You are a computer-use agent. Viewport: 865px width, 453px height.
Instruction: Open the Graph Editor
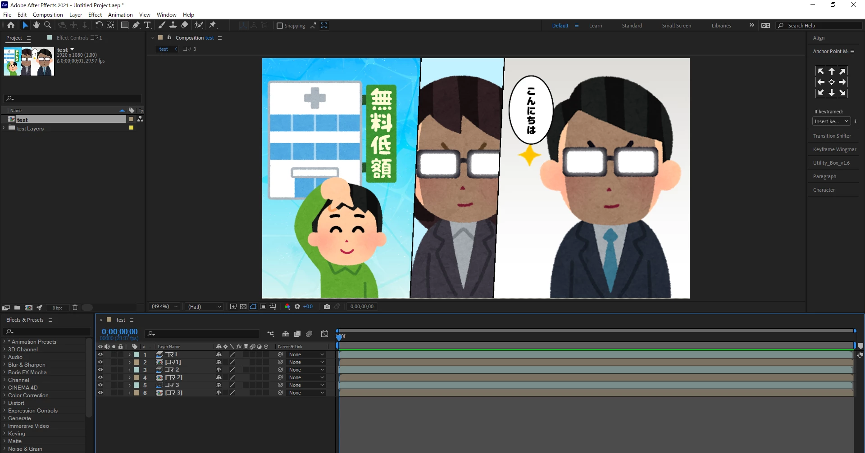click(x=324, y=334)
